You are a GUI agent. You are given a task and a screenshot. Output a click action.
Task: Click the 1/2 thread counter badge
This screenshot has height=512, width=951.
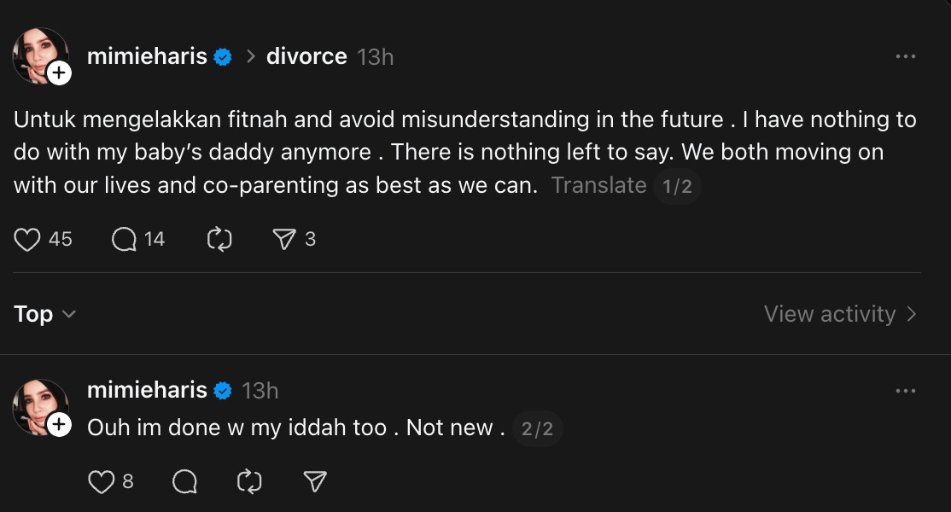click(677, 186)
